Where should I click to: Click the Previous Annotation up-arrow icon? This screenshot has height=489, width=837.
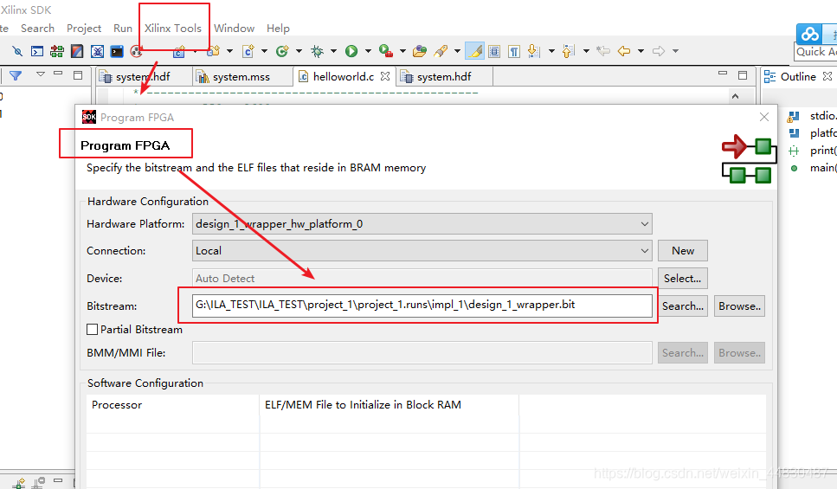coord(568,51)
